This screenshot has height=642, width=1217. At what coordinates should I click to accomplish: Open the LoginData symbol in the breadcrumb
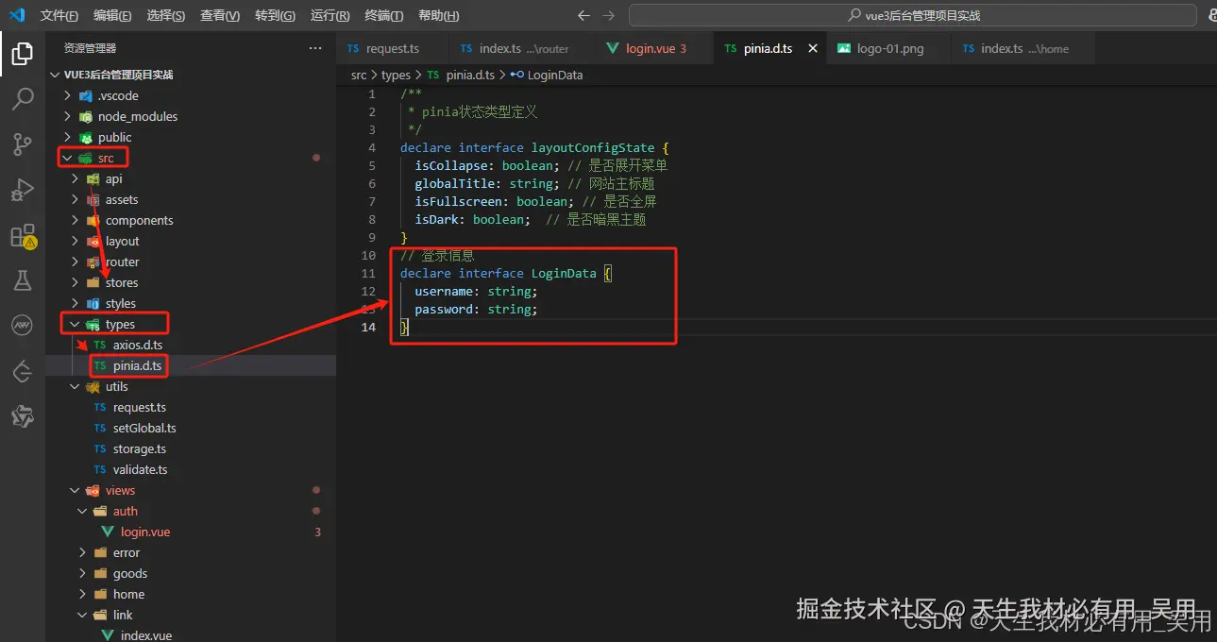click(556, 75)
